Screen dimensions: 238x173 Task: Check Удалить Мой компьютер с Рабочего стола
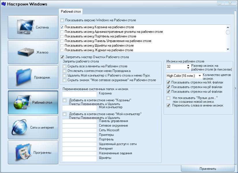click(x=65, y=75)
